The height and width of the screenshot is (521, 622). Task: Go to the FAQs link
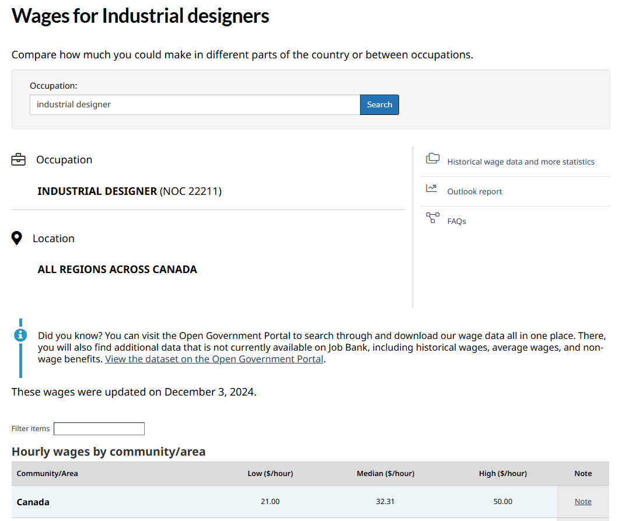point(456,221)
